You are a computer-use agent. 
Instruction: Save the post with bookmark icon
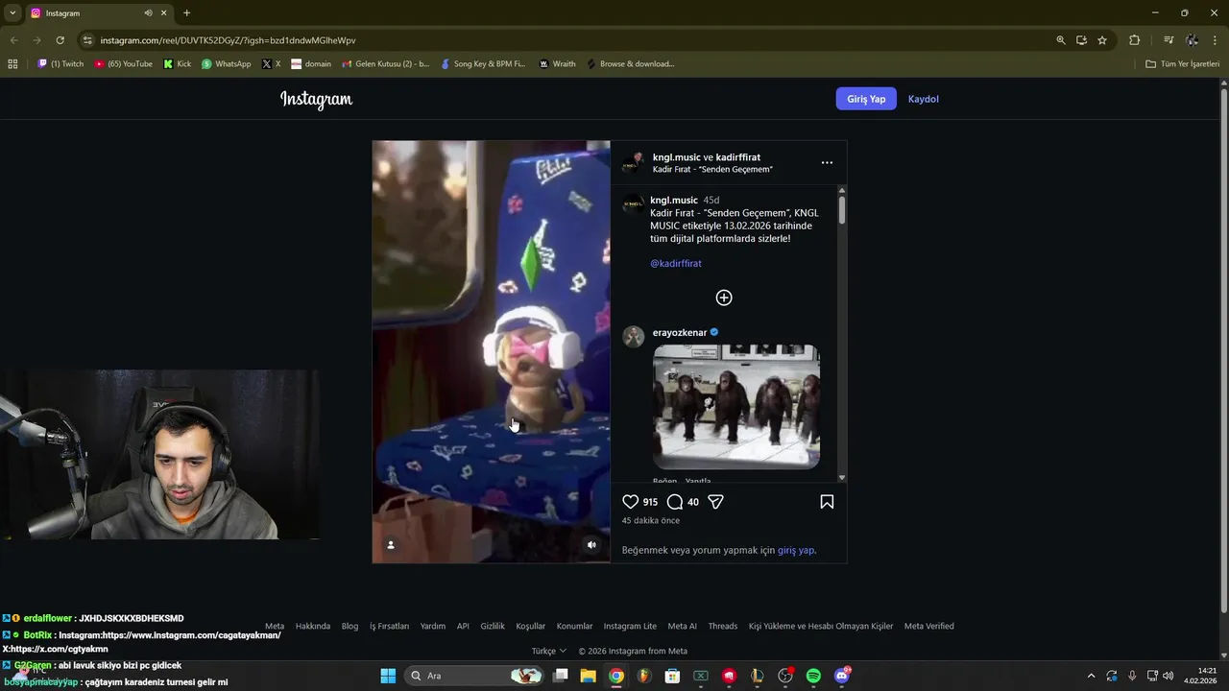click(827, 502)
